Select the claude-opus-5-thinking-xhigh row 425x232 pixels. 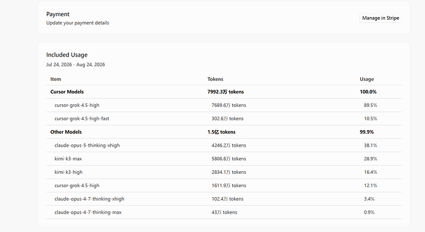pos(224,145)
